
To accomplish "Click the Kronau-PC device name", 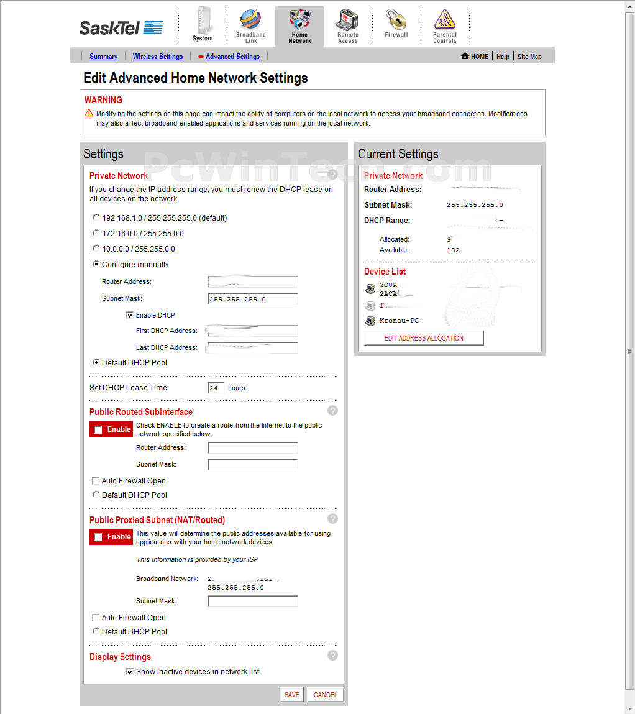I will click(400, 321).
